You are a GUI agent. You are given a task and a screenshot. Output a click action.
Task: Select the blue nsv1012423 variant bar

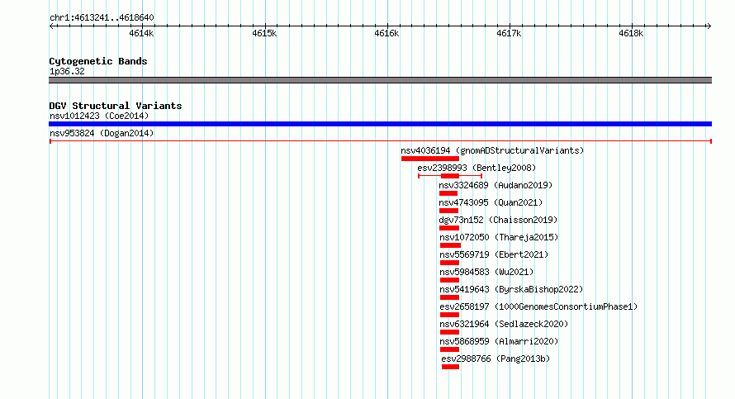click(x=380, y=124)
